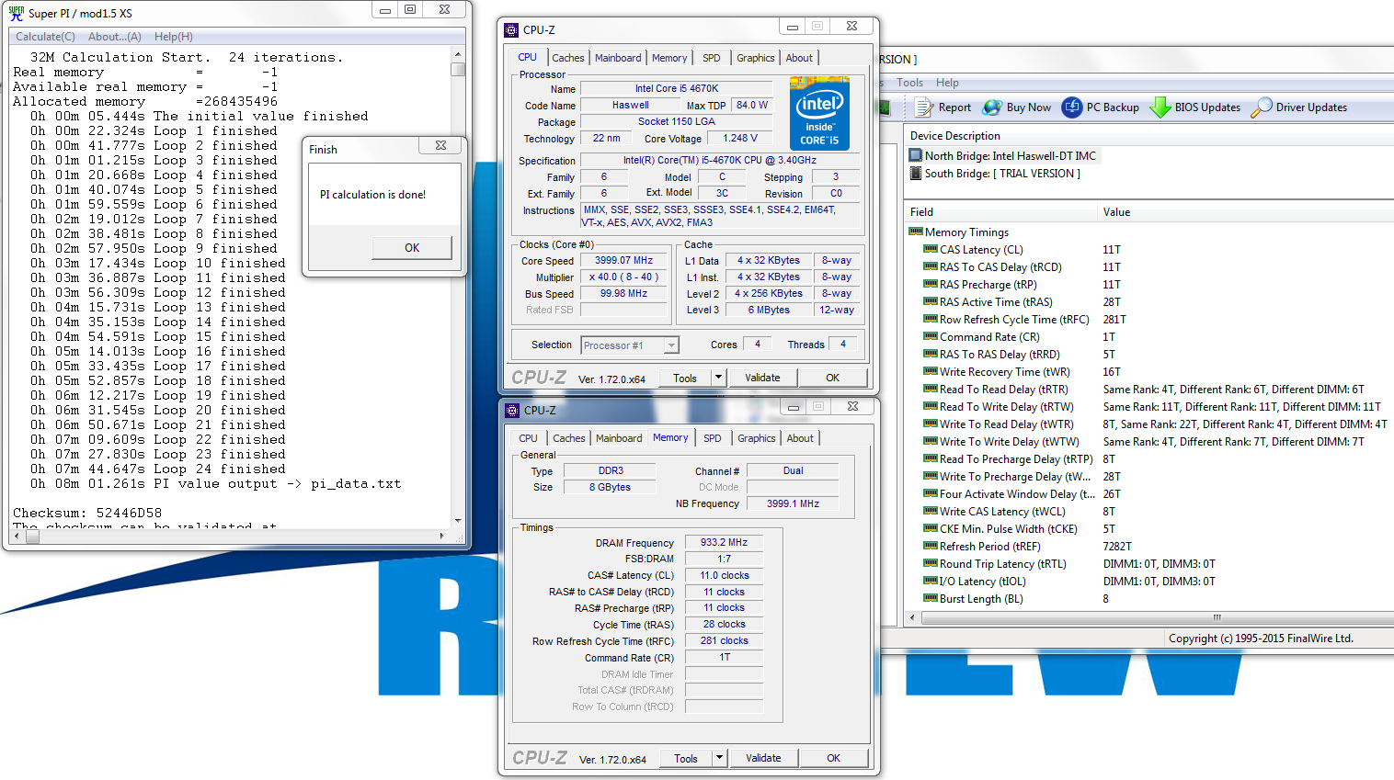Click Tools button in top CPU-Z window
1394x780 pixels.
[x=685, y=378]
